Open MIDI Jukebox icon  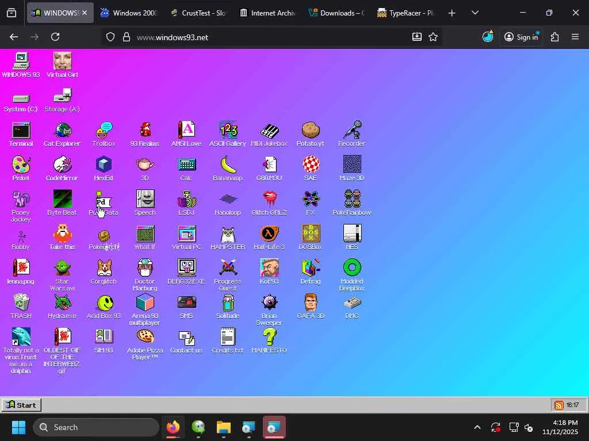coord(269,134)
